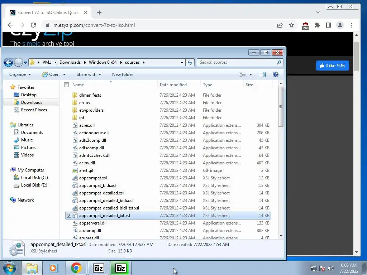Click VM1 in the address breadcrumb
367x275 pixels.
pyautogui.click(x=47, y=62)
